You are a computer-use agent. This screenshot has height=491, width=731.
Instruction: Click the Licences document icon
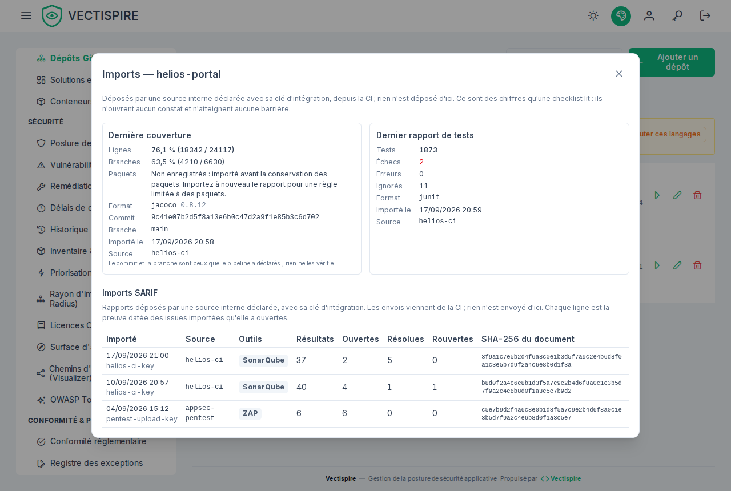[x=41, y=325]
